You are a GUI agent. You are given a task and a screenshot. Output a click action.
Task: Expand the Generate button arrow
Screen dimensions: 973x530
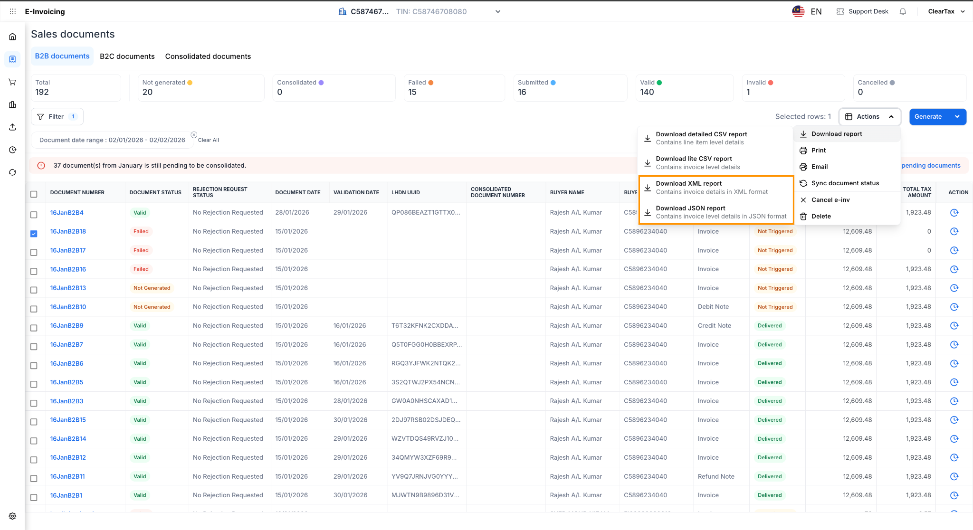pos(957,117)
